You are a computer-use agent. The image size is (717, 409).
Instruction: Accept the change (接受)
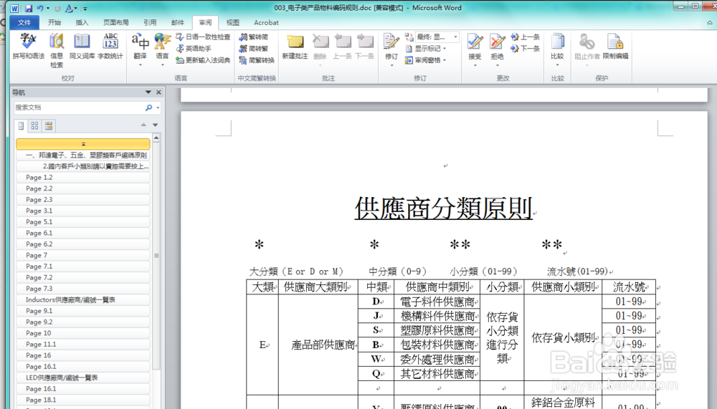click(x=475, y=49)
